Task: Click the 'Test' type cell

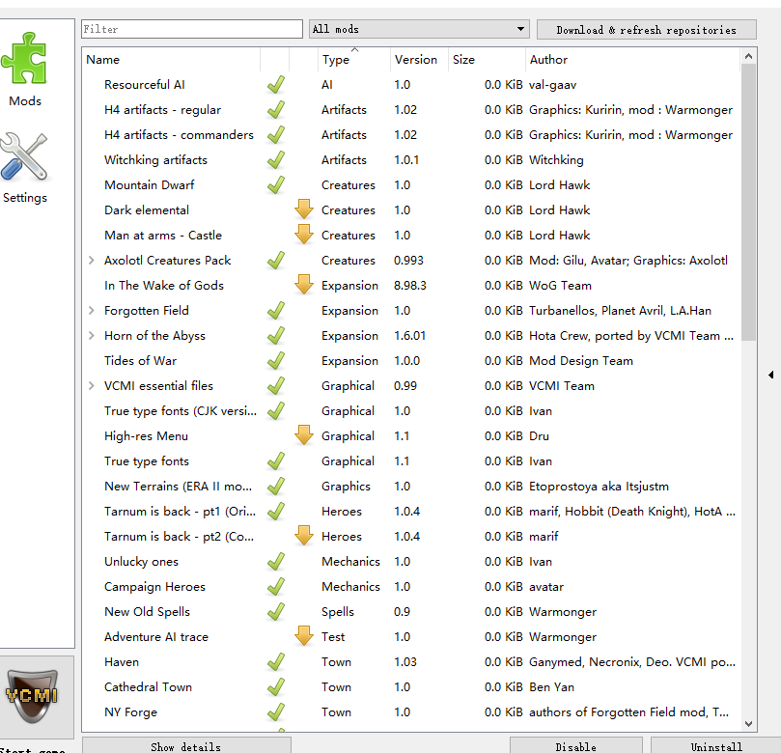Action: [x=333, y=636]
